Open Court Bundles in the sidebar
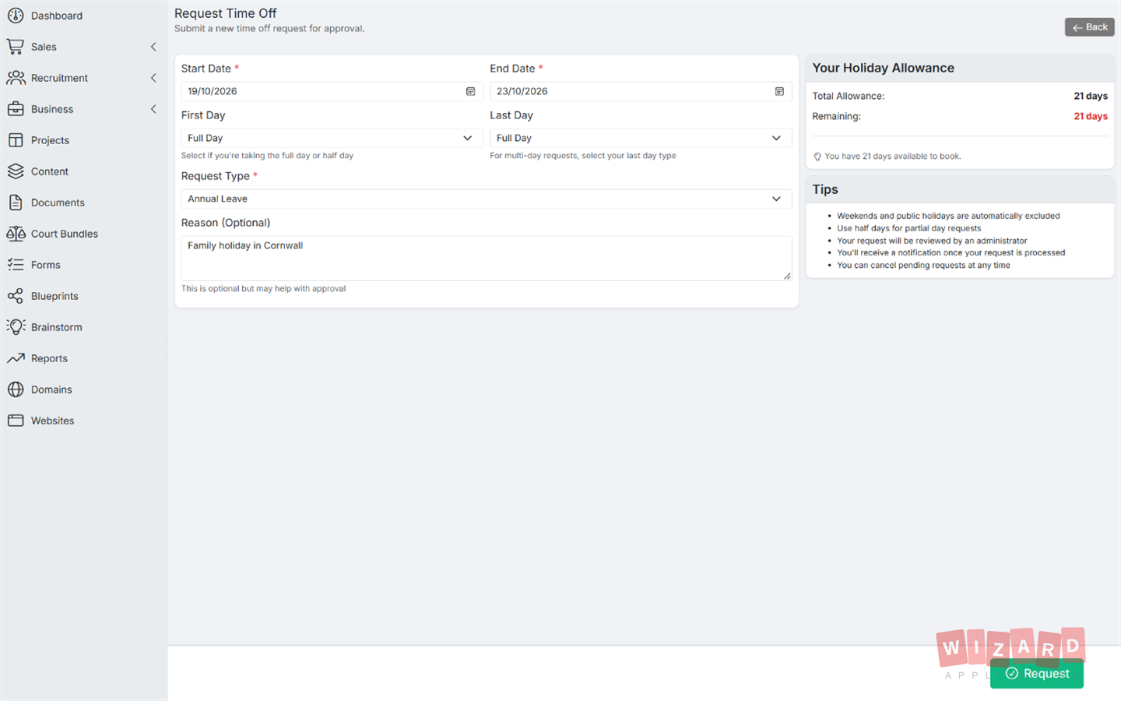 [x=84, y=234]
